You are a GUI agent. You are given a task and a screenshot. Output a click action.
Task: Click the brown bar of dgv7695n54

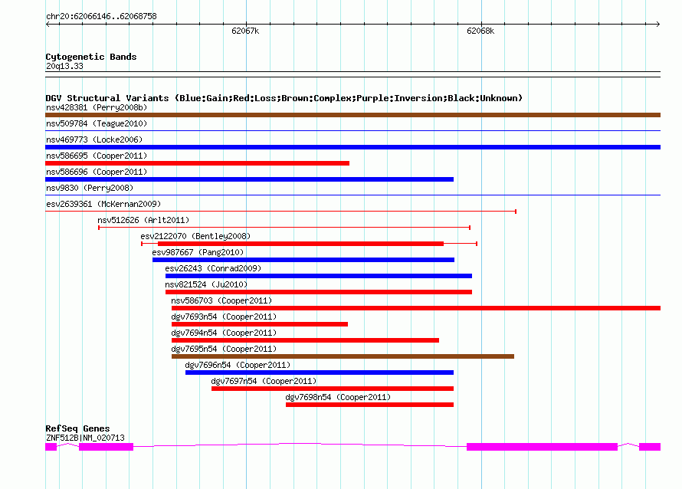click(343, 356)
